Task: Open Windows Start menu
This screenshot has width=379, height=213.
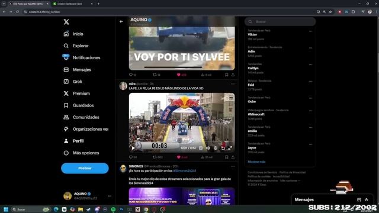Action: pos(6,209)
